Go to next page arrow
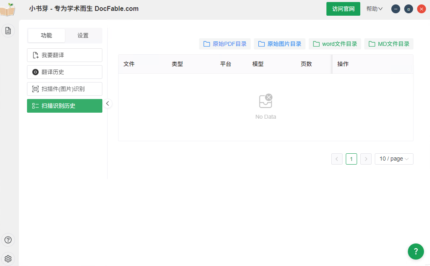The height and width of the screenshot is (266, 430). [x=366, y=159]
